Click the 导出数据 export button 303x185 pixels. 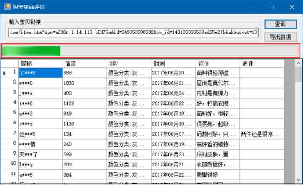coord(280,37)
